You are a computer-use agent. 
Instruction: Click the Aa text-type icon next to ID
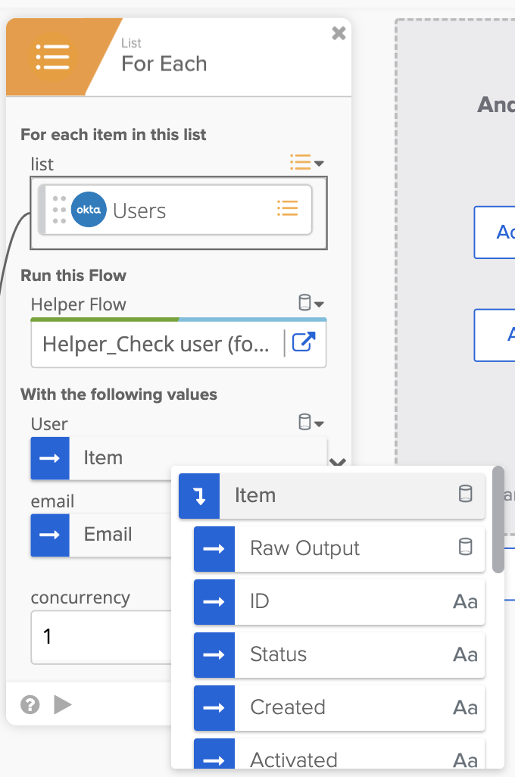(x=464, y=602)
